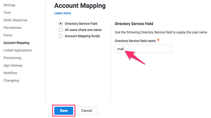Click the All users share one name label

tap(83, 30)
